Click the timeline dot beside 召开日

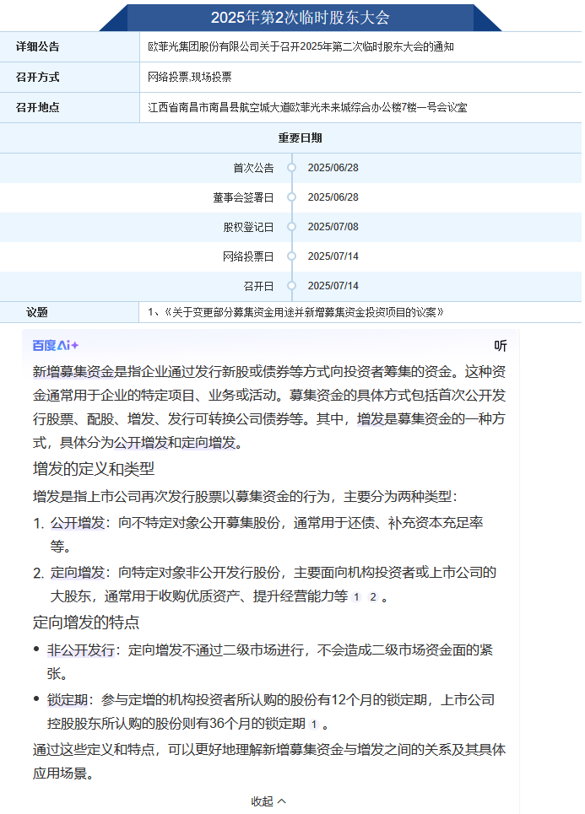coord(292,286)
